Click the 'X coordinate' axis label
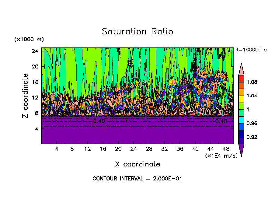The image size is (275, 199). pos(137,164)
